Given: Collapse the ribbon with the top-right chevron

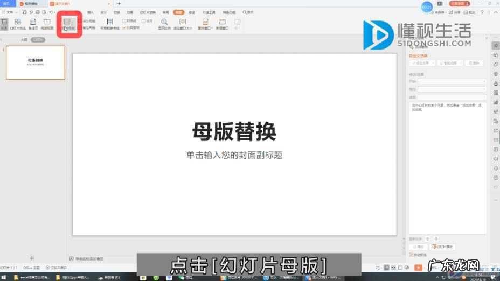Looking at the screenshot, I should pyautogui.click(x=496, y=12).
